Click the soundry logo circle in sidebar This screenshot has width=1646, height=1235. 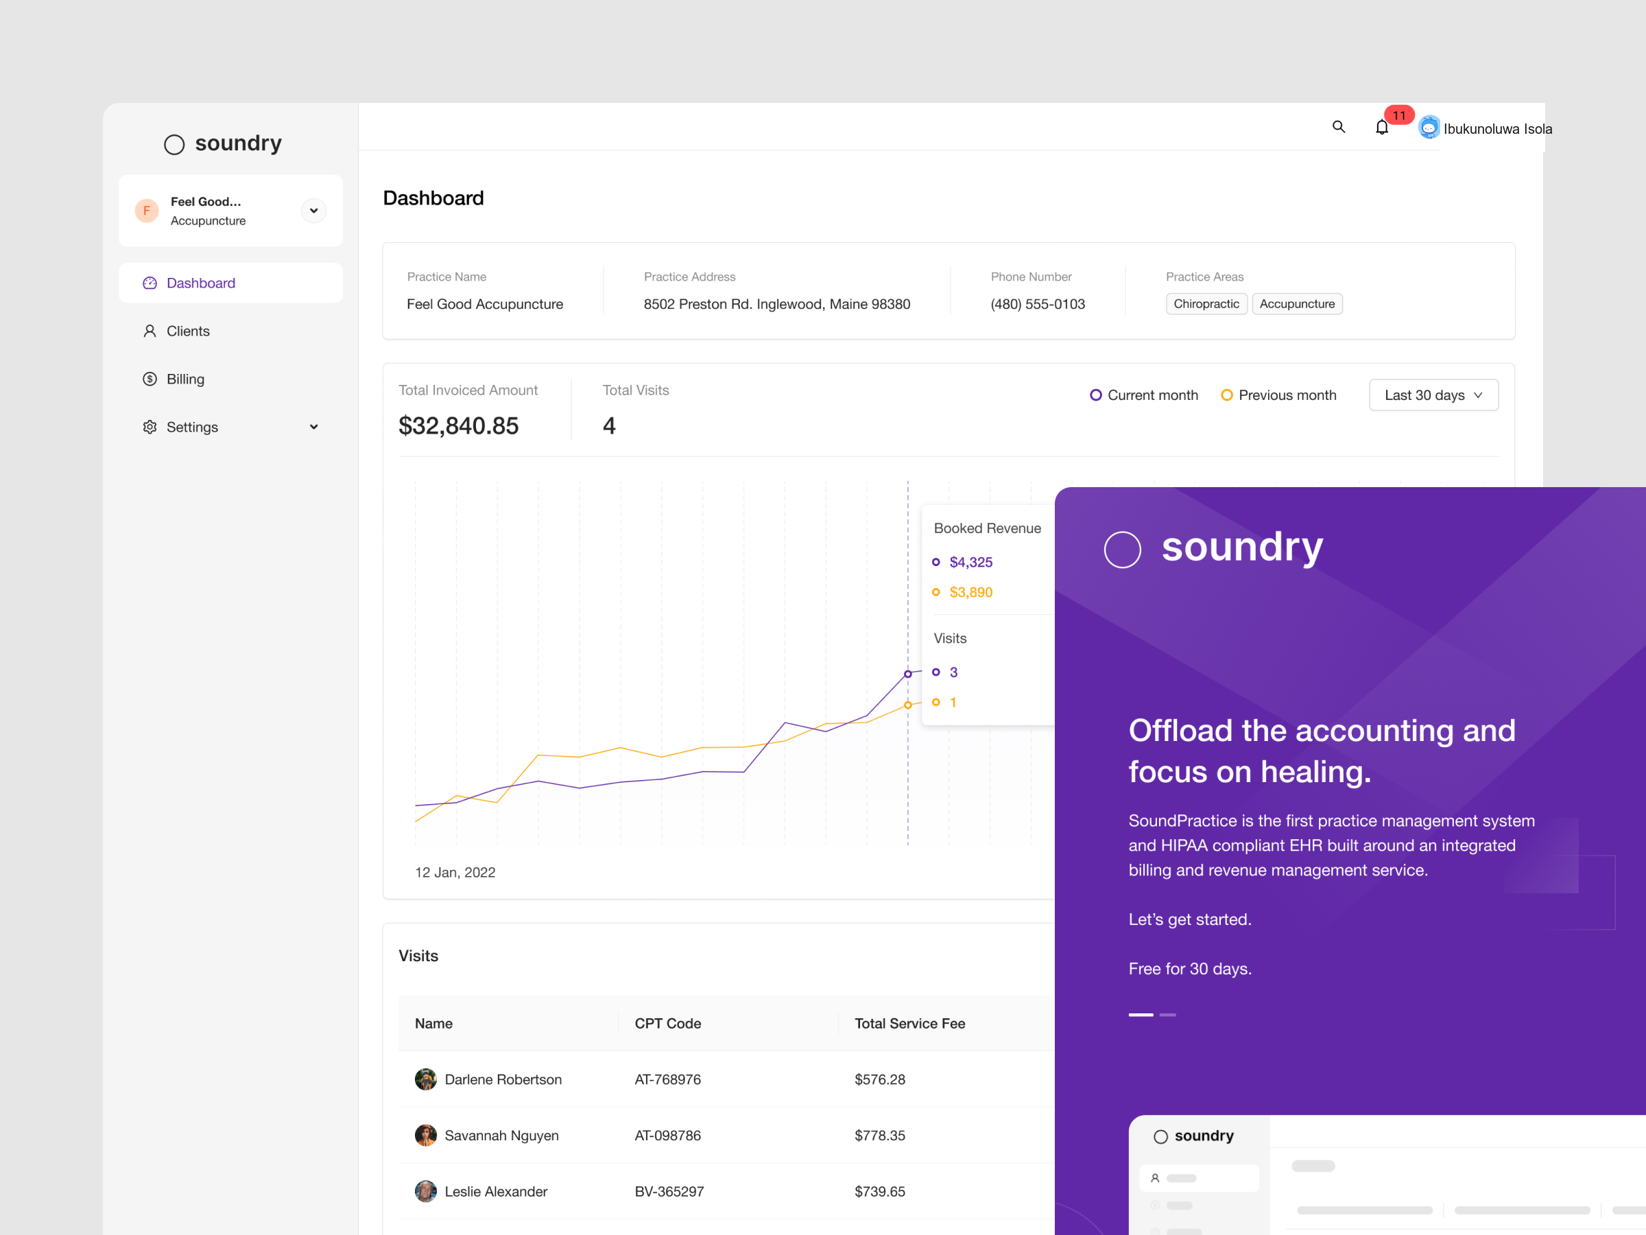[x=174, y=144]
